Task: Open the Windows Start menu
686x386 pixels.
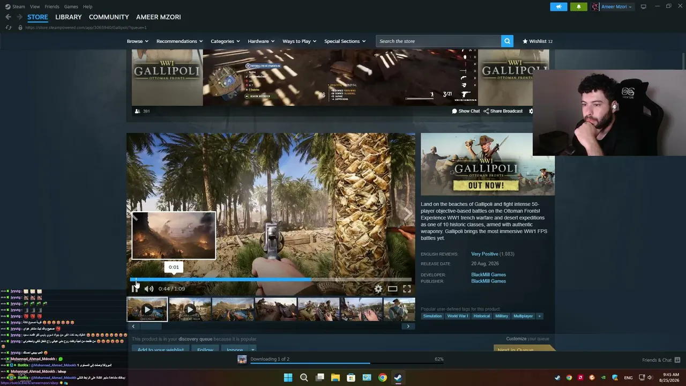Action: click(288, 377)
